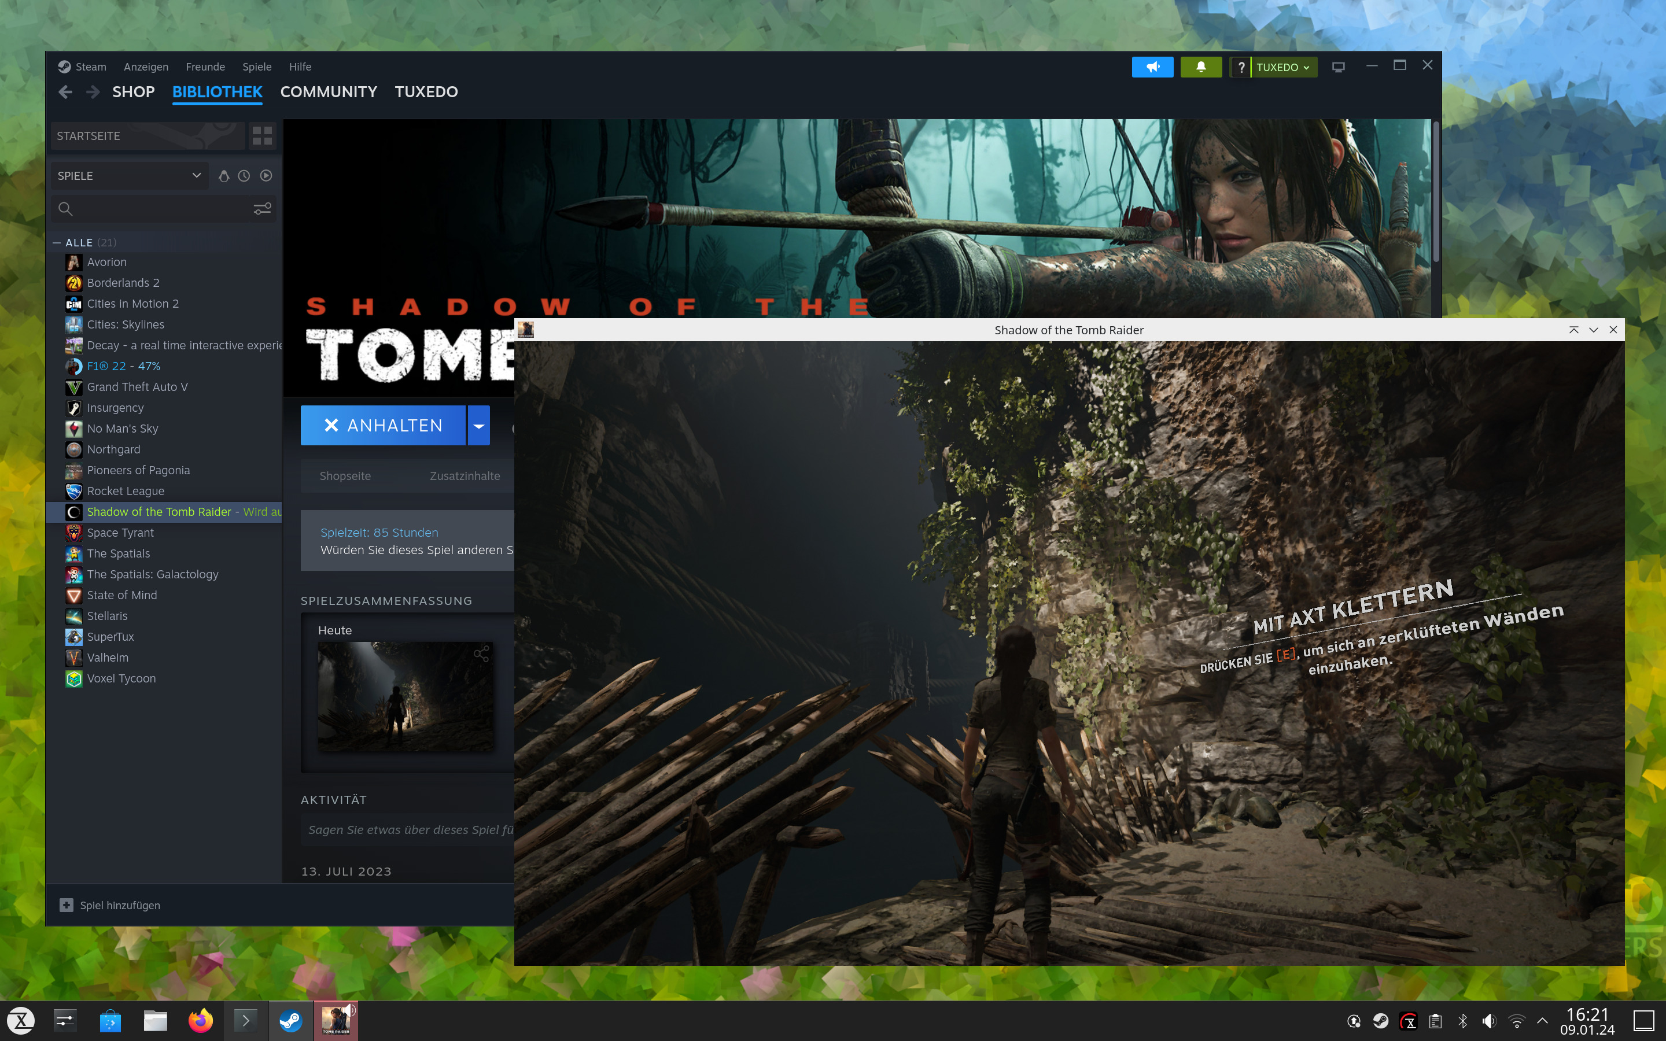Stop the game with the ANHALTEN button
Screen dimensions: 1666x1041
[x=384, y=425]
